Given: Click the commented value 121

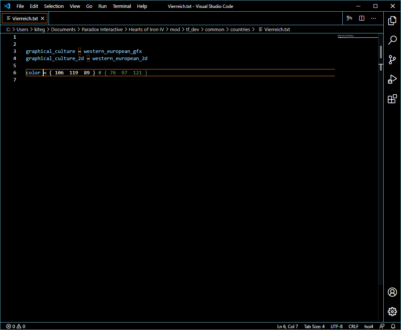Looking at the screenshot, I should coord(137,73).
